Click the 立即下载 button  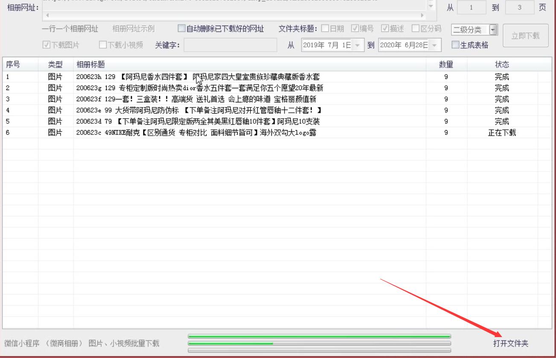pos(525,36)
